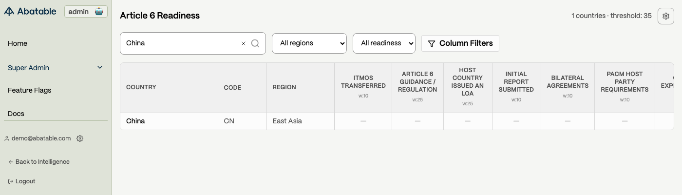Sort by the Country column header
The width and height of the screenshot is (682, 195).
pyautogui.click(x=141, y=87)
